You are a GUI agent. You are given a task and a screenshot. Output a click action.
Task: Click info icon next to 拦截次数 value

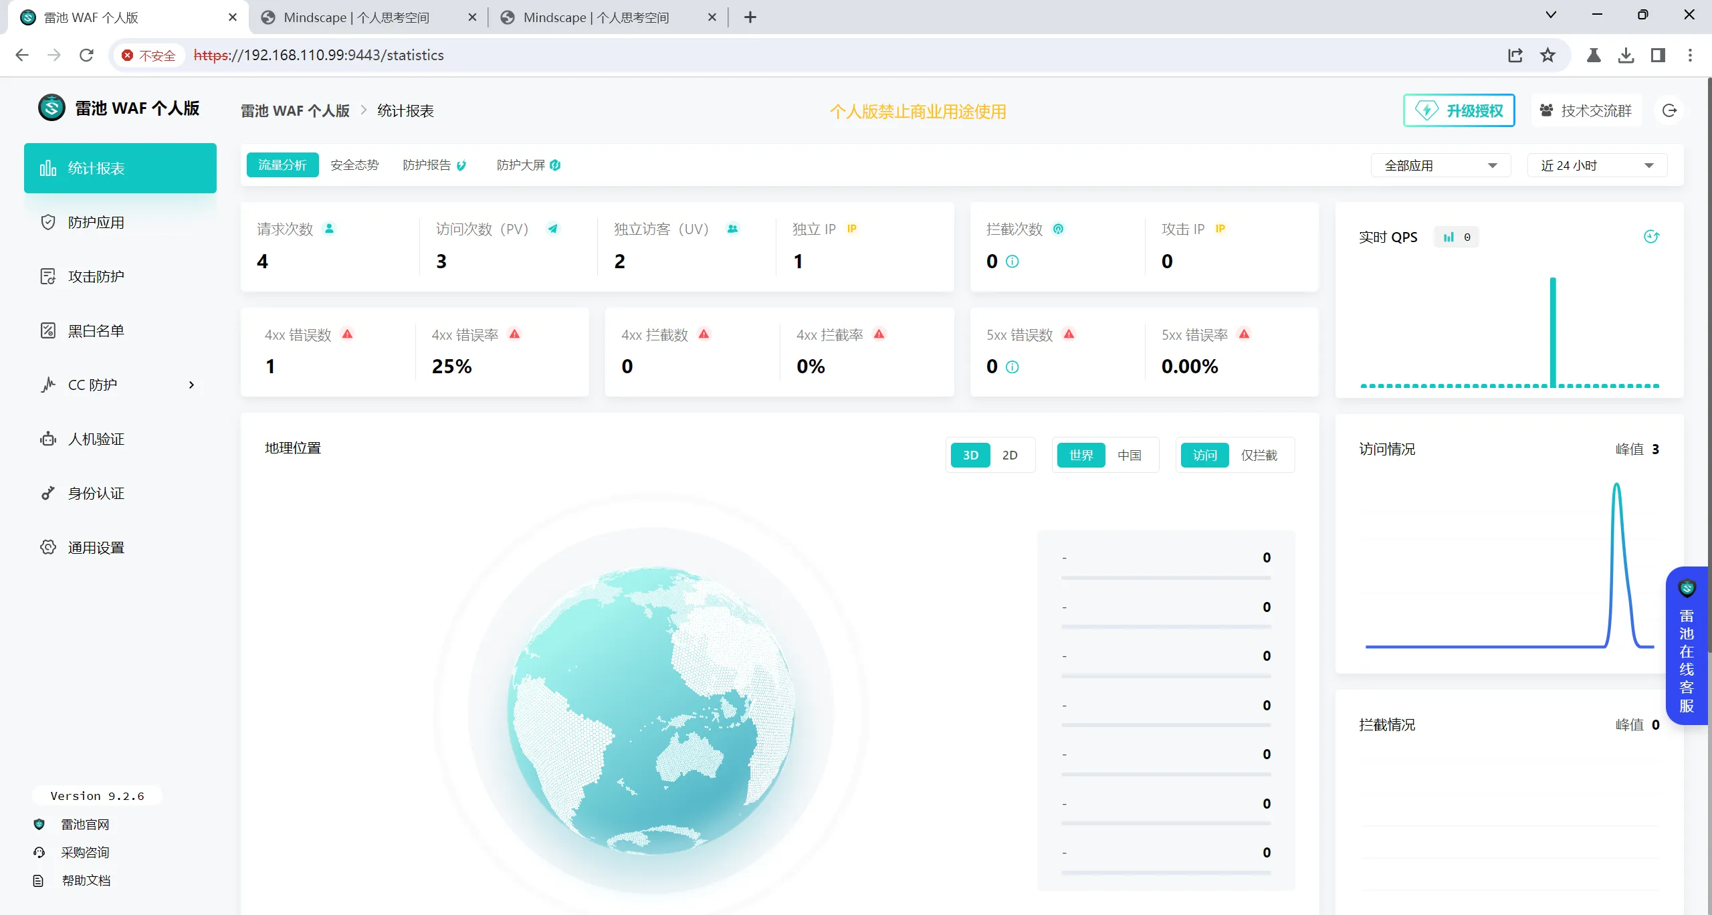click(1012, 262)
